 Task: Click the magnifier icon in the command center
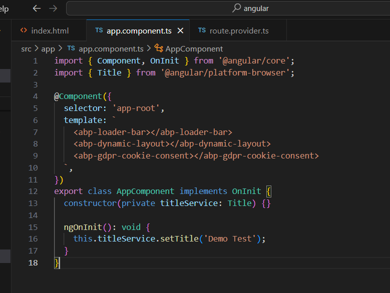237,8
